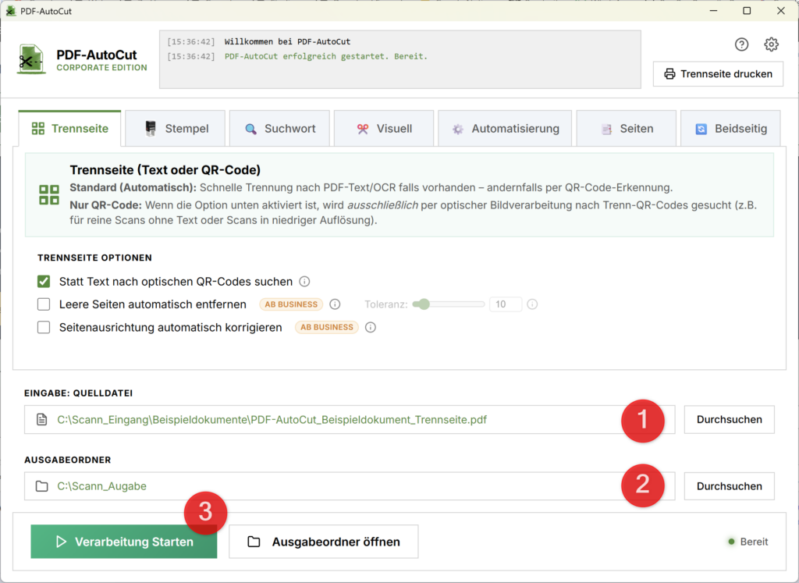Show info for Seitenausrichtung korrigieren option
The image size is (799, 583).
pyautogui.click(x=371, y=327)
